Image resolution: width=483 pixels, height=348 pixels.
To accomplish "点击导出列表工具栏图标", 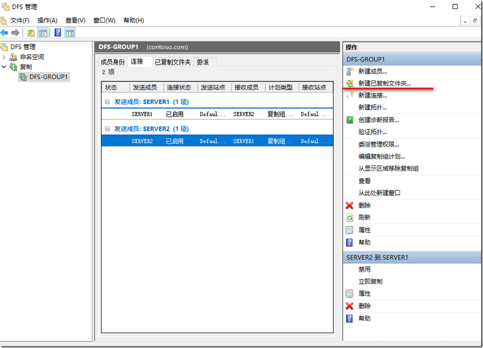I will click(31, 32).
